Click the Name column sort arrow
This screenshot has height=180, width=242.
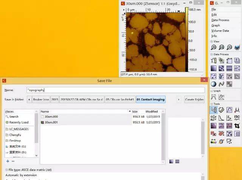tap(130, 111)
